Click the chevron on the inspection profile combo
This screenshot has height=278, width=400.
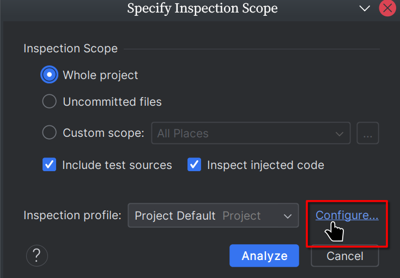(x=288, y=216)
